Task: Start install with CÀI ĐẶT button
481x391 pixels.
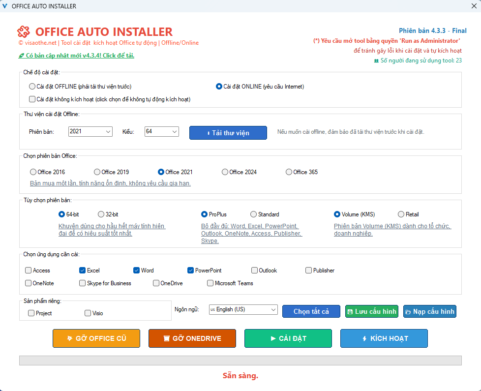Action: (x=288, y=338)
